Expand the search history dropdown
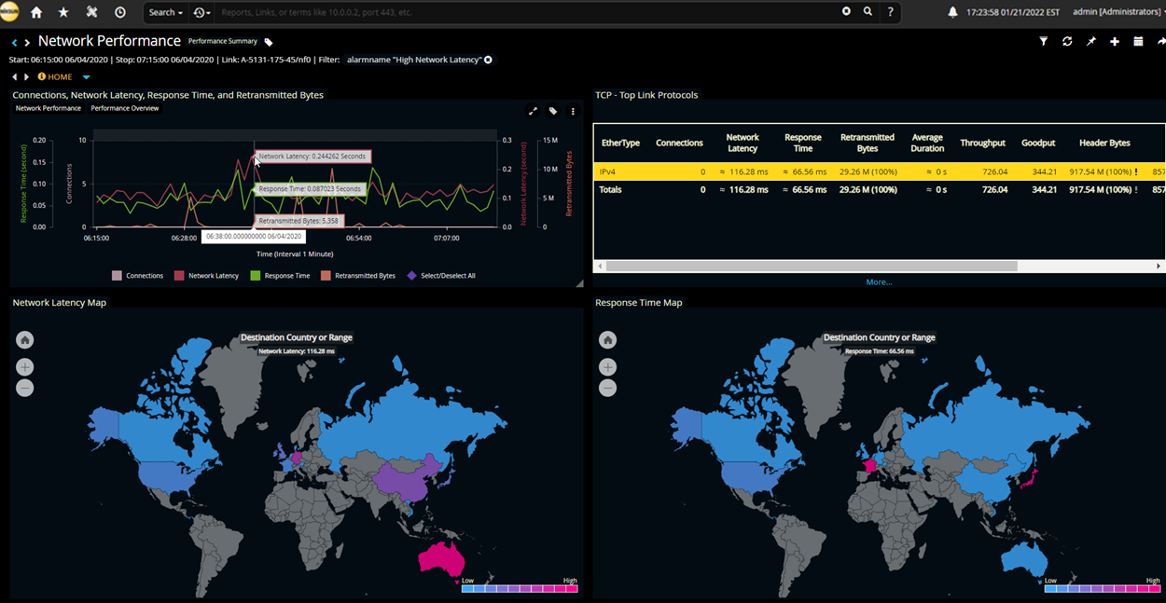 click(201, 12)
